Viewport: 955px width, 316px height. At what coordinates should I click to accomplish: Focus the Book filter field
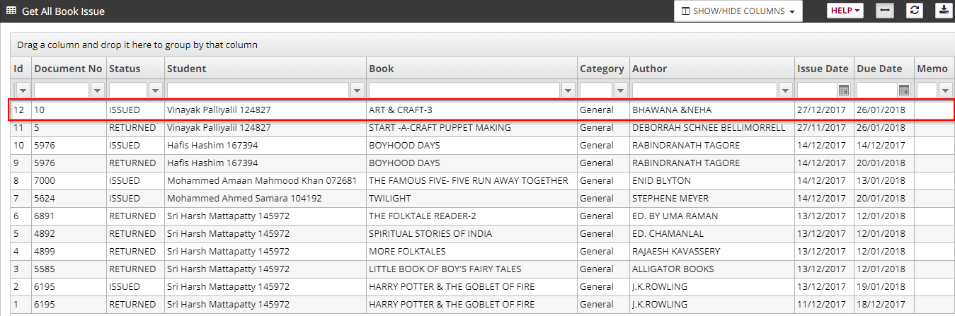pos(464,90)
